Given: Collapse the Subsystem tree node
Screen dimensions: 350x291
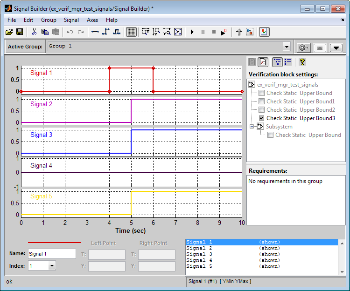Looking at the screenshot, I should [252, 127].
